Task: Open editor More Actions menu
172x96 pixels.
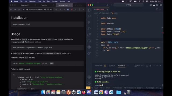Action: click(160, 9)
